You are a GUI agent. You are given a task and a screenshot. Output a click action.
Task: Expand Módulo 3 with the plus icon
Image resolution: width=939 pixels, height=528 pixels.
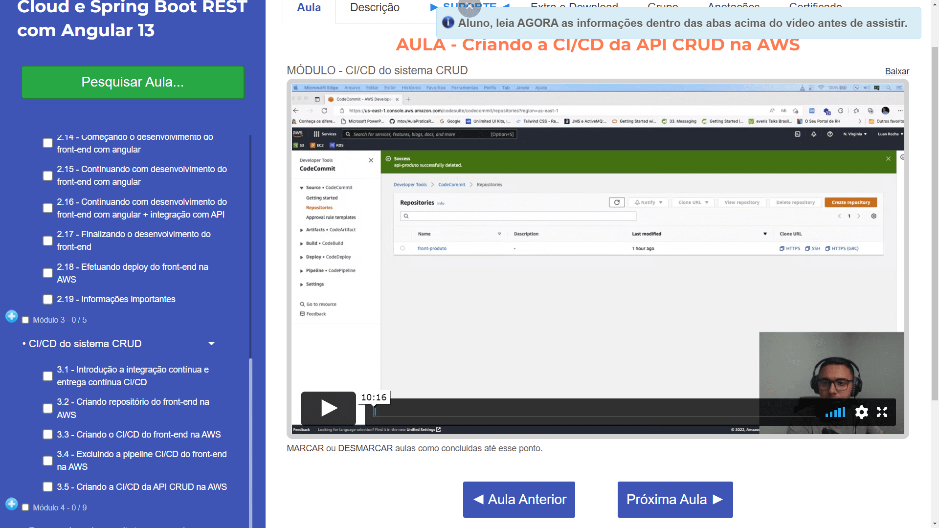12,316
